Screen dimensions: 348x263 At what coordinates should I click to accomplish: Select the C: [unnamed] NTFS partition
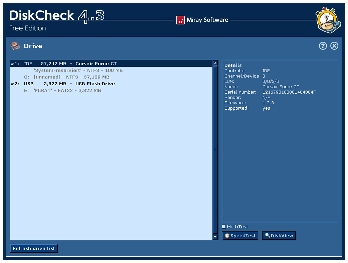point(111,77)
